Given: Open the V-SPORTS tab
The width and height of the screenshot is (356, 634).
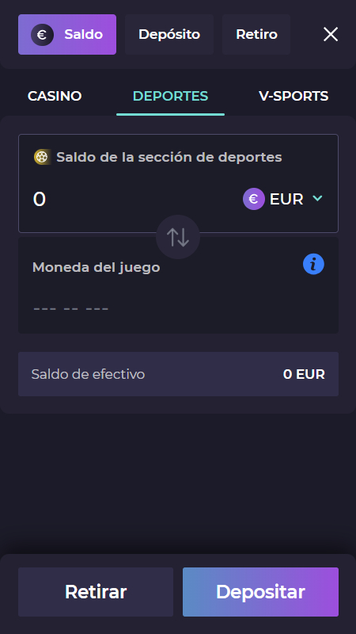Looking at the screenshot, I should [294, 96].
